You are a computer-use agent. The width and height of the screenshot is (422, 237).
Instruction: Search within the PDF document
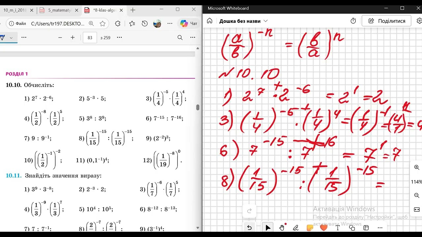[180, 38]
